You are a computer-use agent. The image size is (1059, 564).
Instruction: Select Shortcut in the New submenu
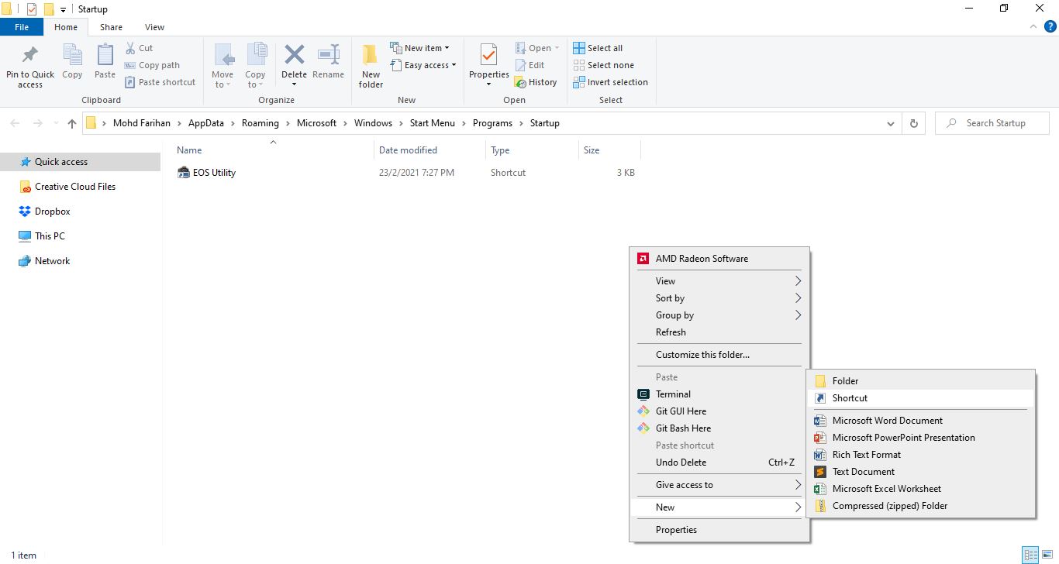point(850,398)
